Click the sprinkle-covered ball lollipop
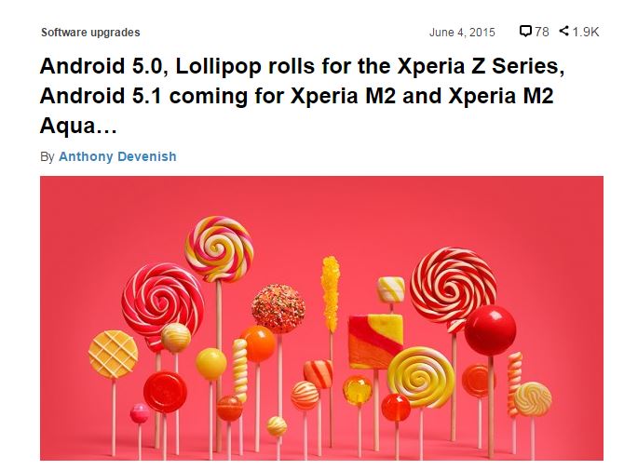The height and width of the screenshot is (470, 624). point(278,308)
